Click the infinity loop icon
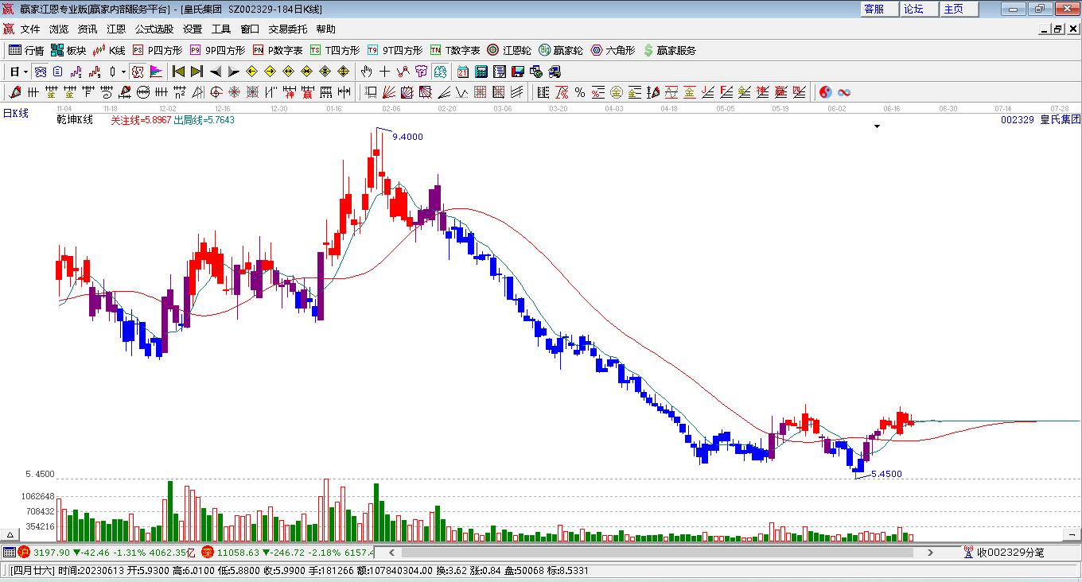 pos(844,92)
